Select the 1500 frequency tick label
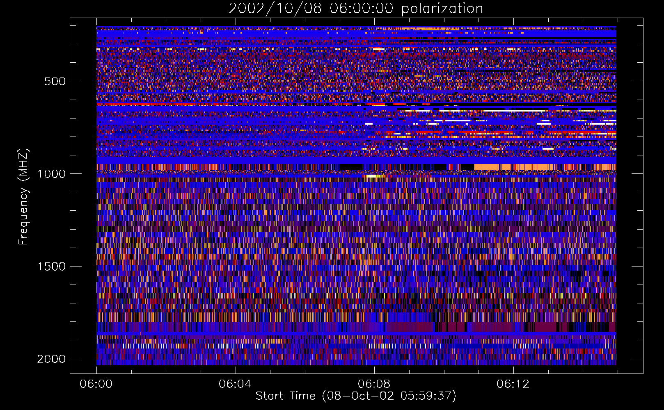664x410 pixels. click(51, 266)
